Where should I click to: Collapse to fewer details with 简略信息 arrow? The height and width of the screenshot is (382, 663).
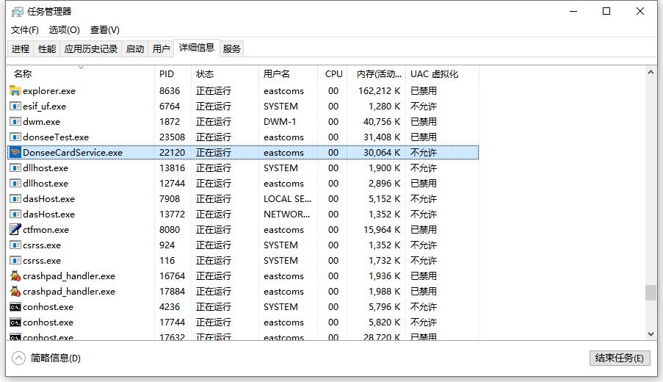coord(19,358)
